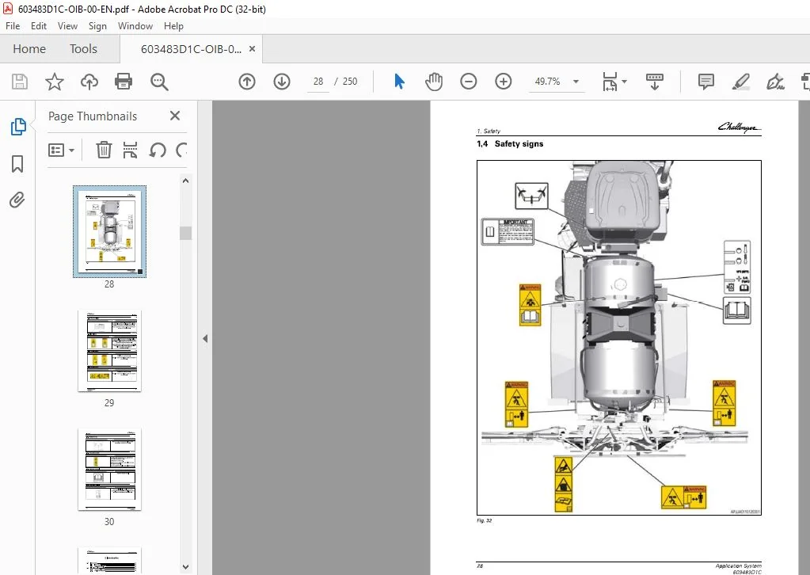Select page 30 thumbnail
This screenshot has width=810, height=575.
click(x=109, y=469)
